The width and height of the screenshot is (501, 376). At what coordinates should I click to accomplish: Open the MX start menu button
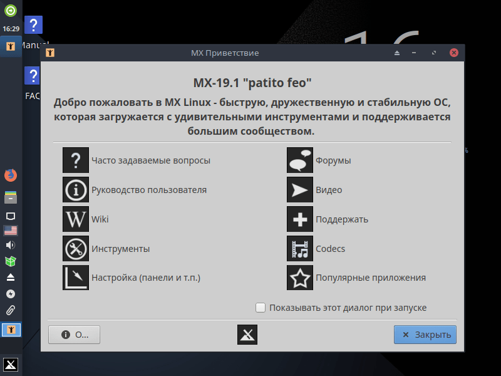[11, 365]
